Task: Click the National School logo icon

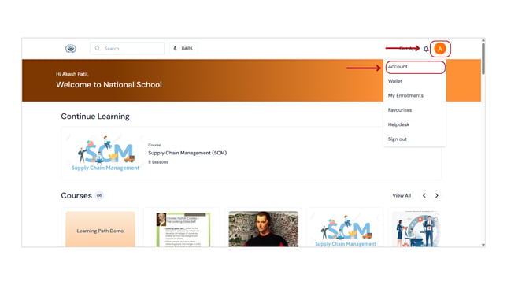Action: pos(71,49)
